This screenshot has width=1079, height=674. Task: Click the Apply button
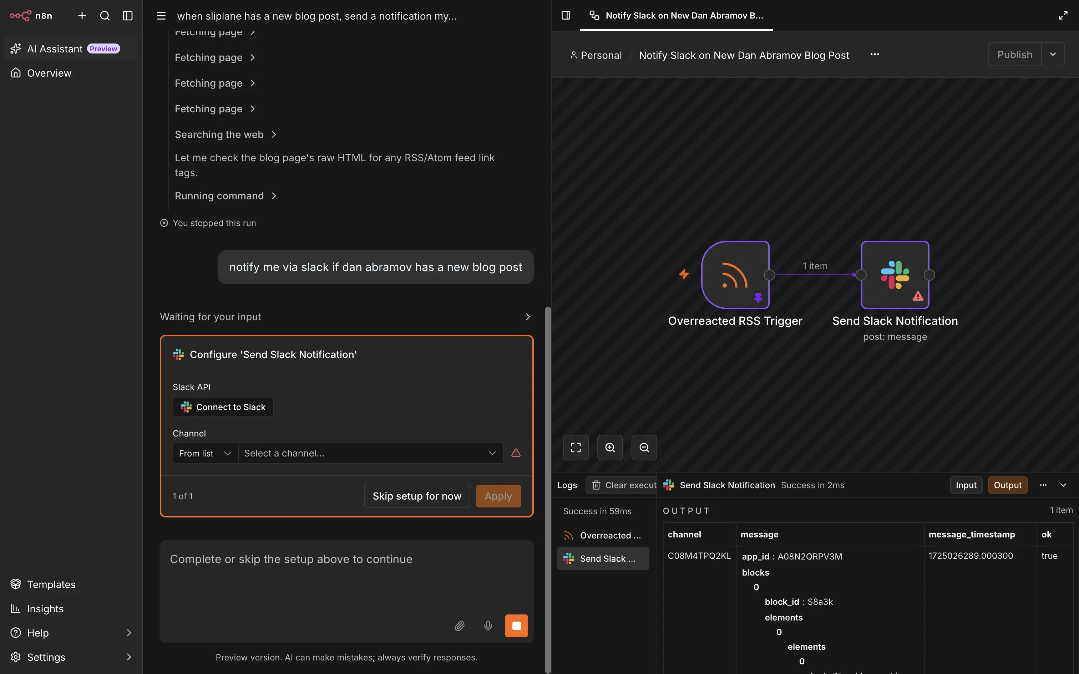[498, 496]
